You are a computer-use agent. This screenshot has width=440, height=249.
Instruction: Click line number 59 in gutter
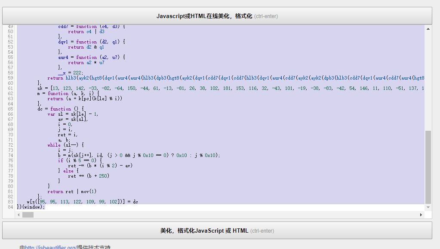coord(10,78)
